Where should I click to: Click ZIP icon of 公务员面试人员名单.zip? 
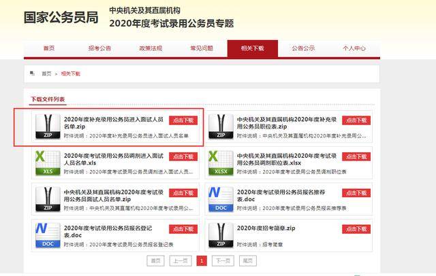48,199
